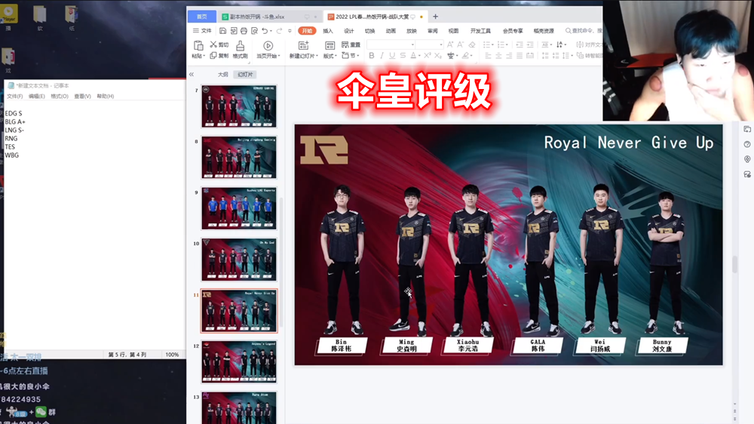Select slide 7 thumbnail
This screenshot has width=754, height=424.
tap(239, 106)
